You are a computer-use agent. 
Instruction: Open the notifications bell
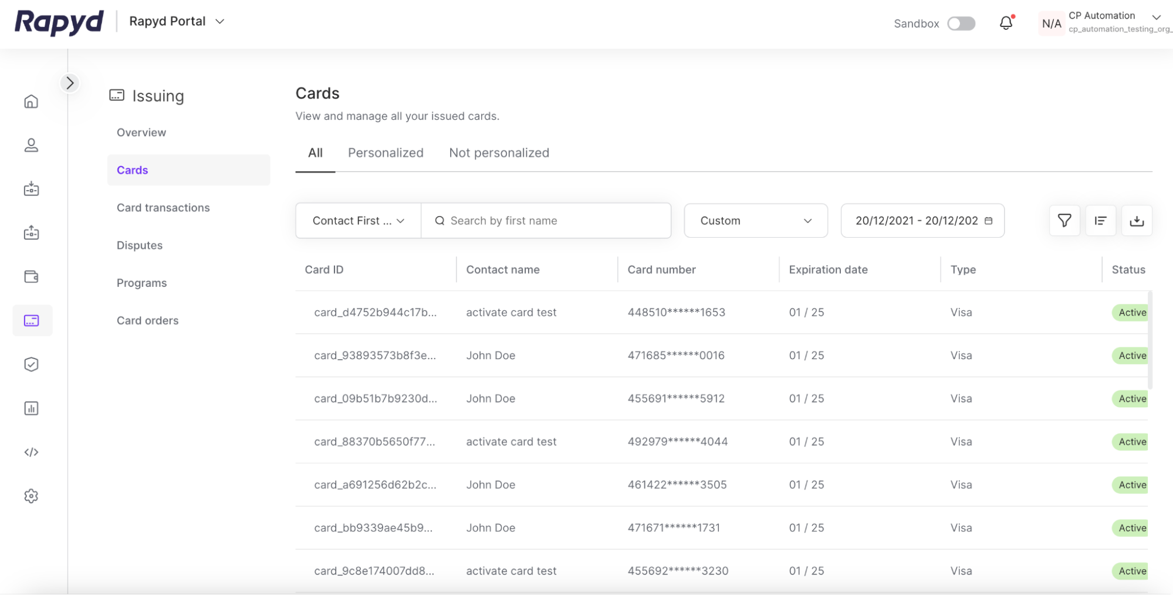[1006, 23]
